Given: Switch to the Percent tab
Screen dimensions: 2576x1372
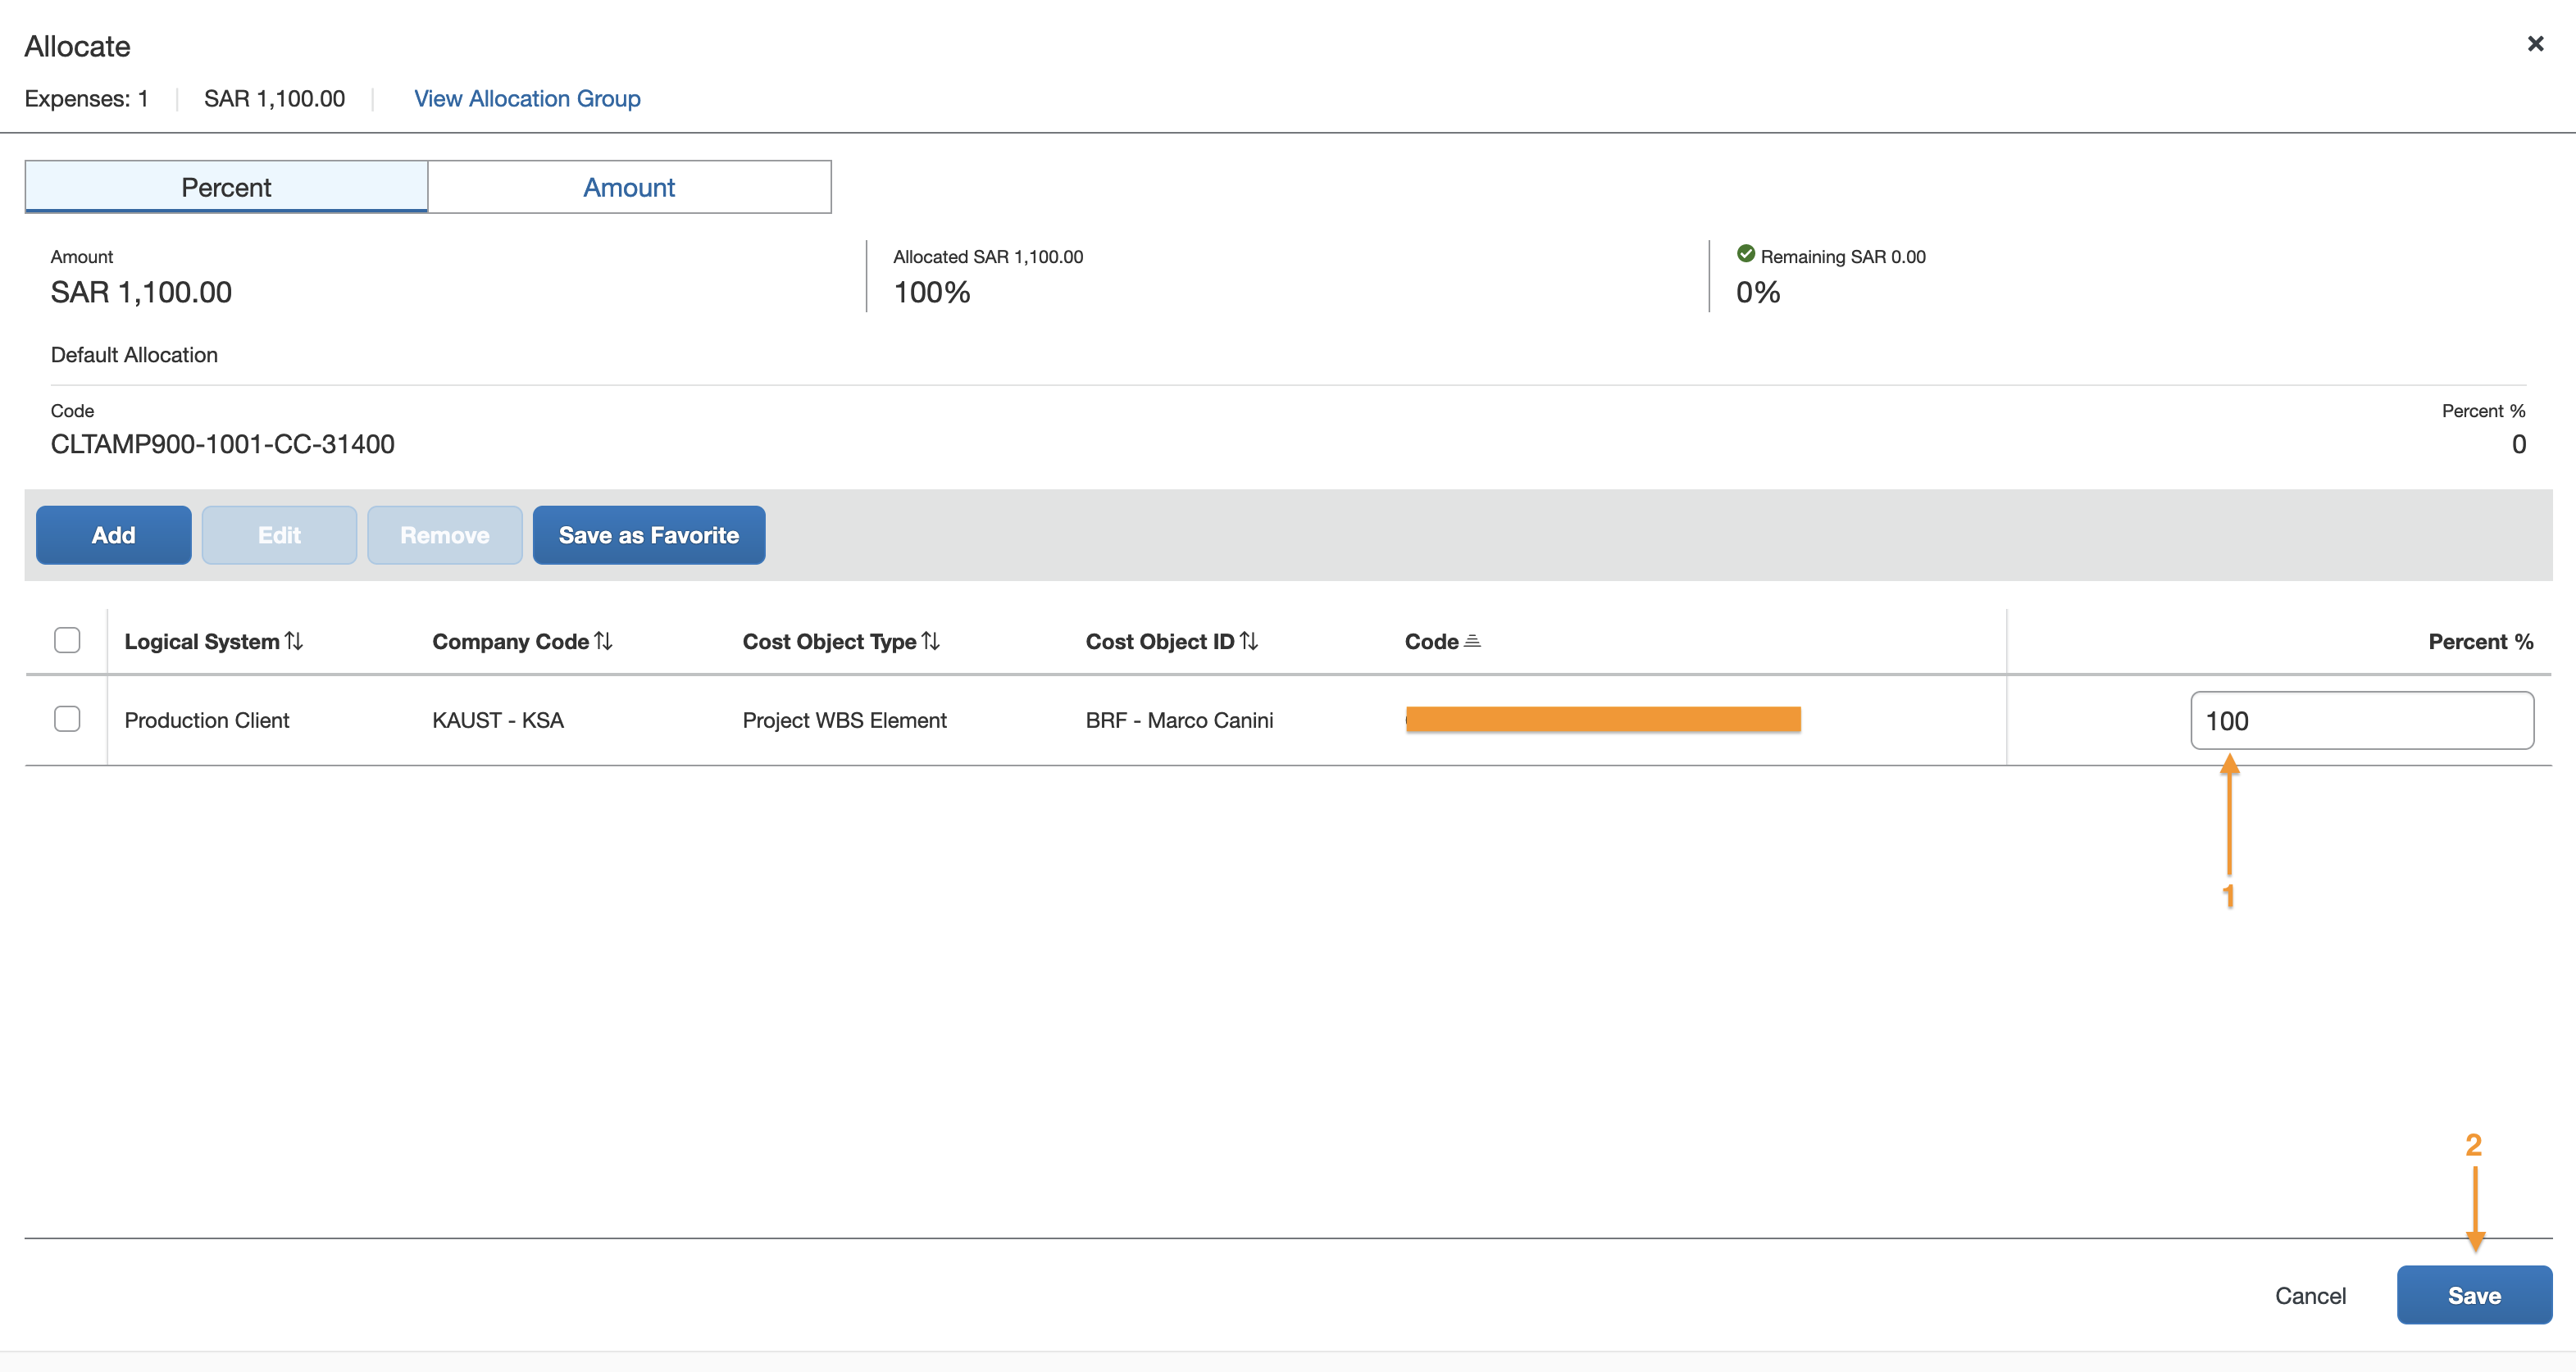Looking at the screenshot, I should coord(226,187).
